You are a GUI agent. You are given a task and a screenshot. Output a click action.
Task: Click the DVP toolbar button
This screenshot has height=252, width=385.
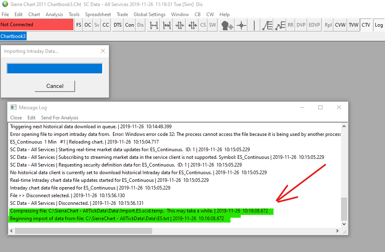click(x=301, y=25)
